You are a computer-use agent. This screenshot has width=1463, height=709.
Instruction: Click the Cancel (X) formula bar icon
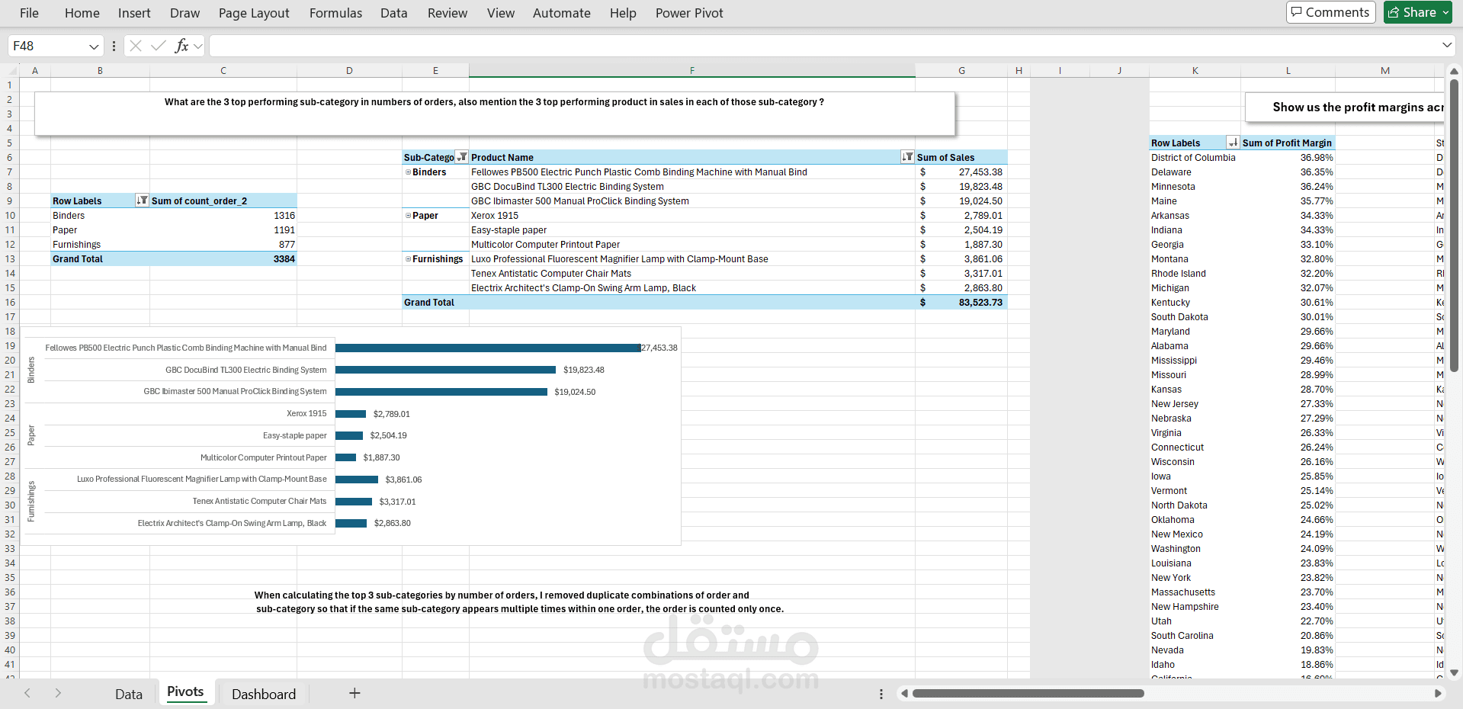[136, 46]
